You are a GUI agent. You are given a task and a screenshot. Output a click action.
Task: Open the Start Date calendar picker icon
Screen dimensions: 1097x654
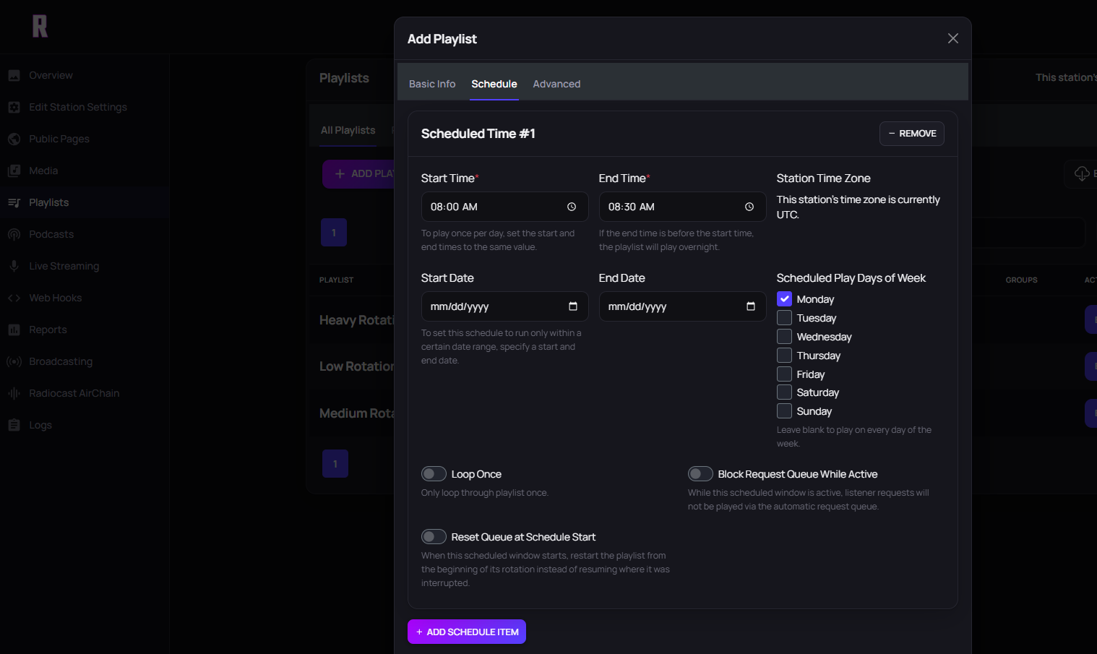[573, 306]
